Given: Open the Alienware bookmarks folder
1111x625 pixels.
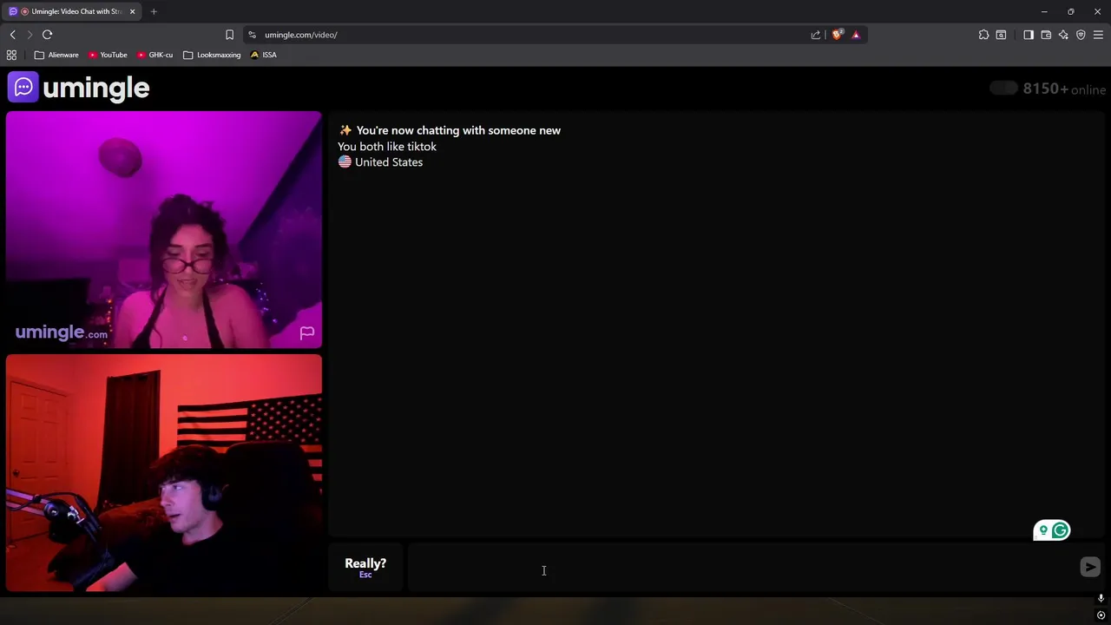Looking at the screenshot, I should [x=56, y=55].
